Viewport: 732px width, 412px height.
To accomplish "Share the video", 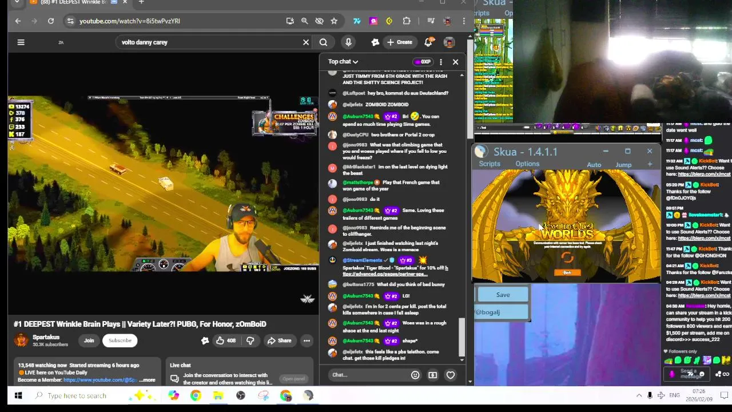I will pyautogui.click(x=279, y=340).
